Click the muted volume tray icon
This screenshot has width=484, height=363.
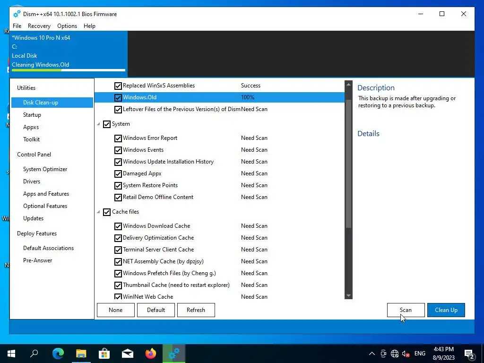pyautogui.click(x=406, y=354)
